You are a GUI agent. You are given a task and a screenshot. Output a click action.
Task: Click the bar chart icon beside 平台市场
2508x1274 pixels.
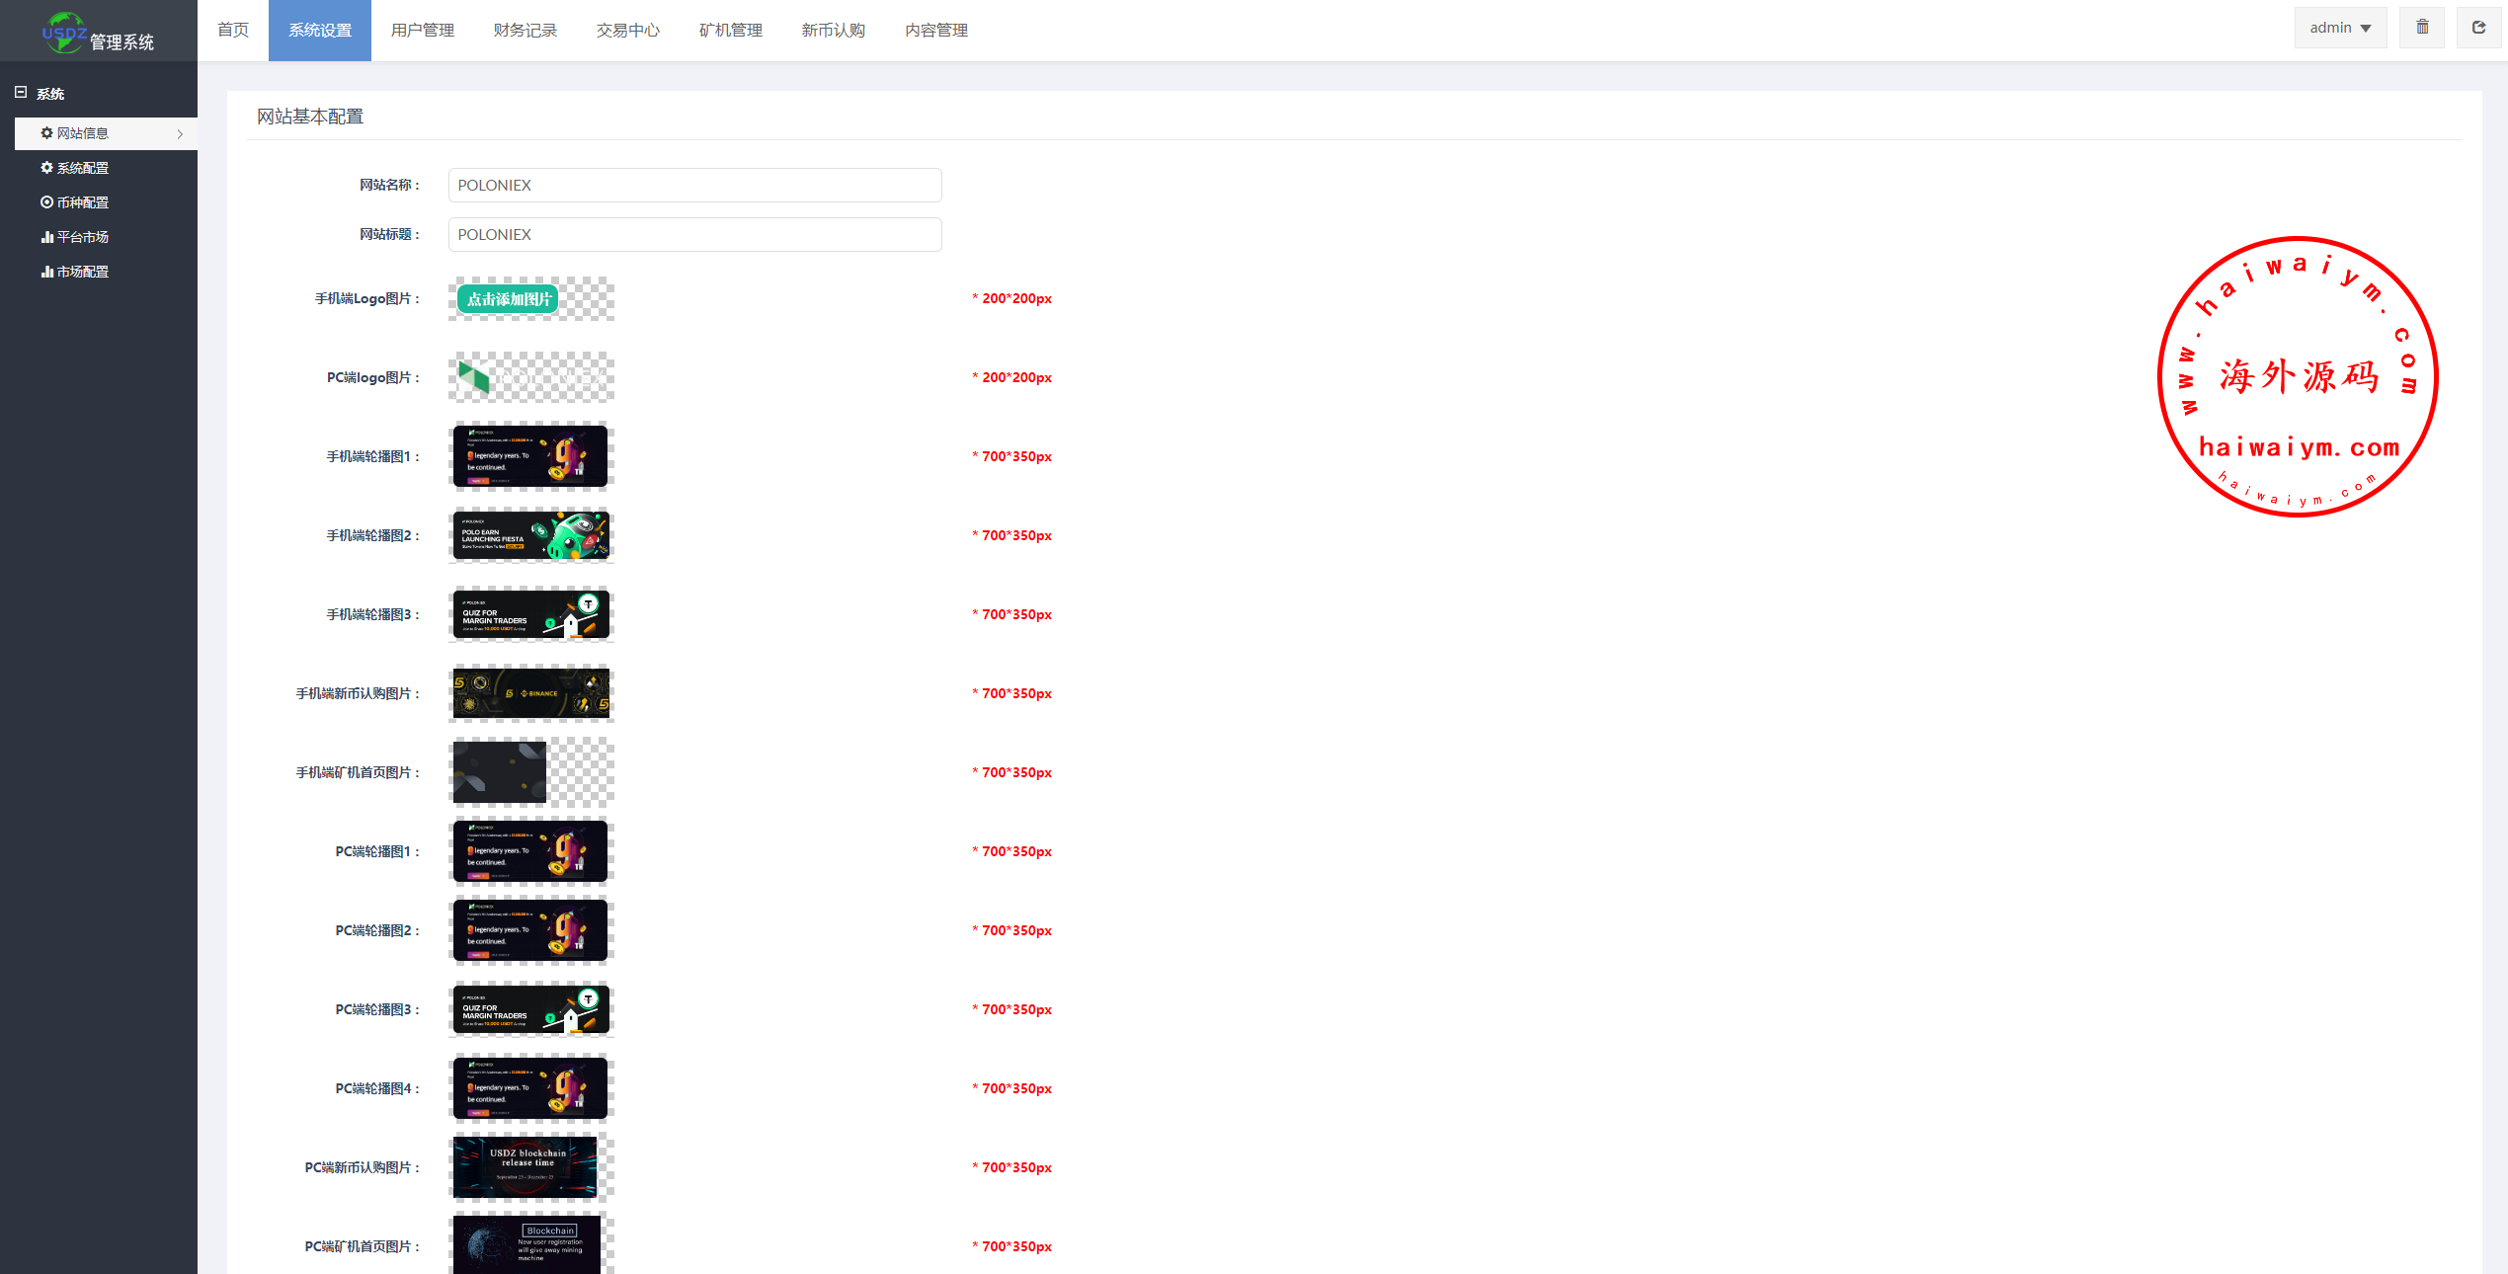[x=46, y=237]
